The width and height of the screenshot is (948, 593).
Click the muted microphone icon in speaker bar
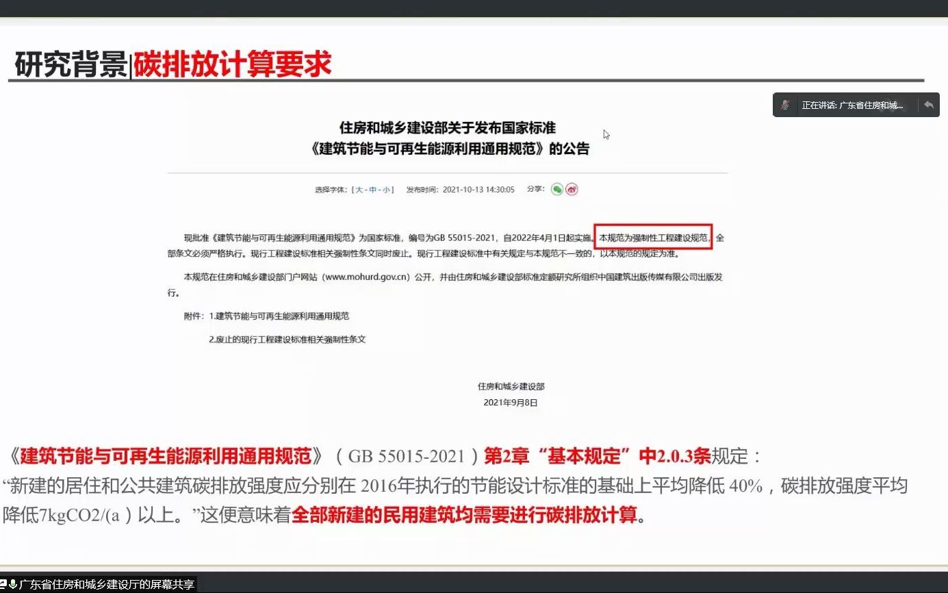point(785,105)
